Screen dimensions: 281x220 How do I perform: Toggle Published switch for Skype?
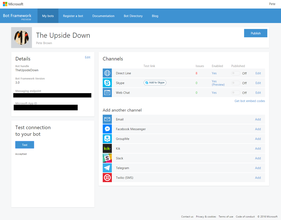click(236, 83)
